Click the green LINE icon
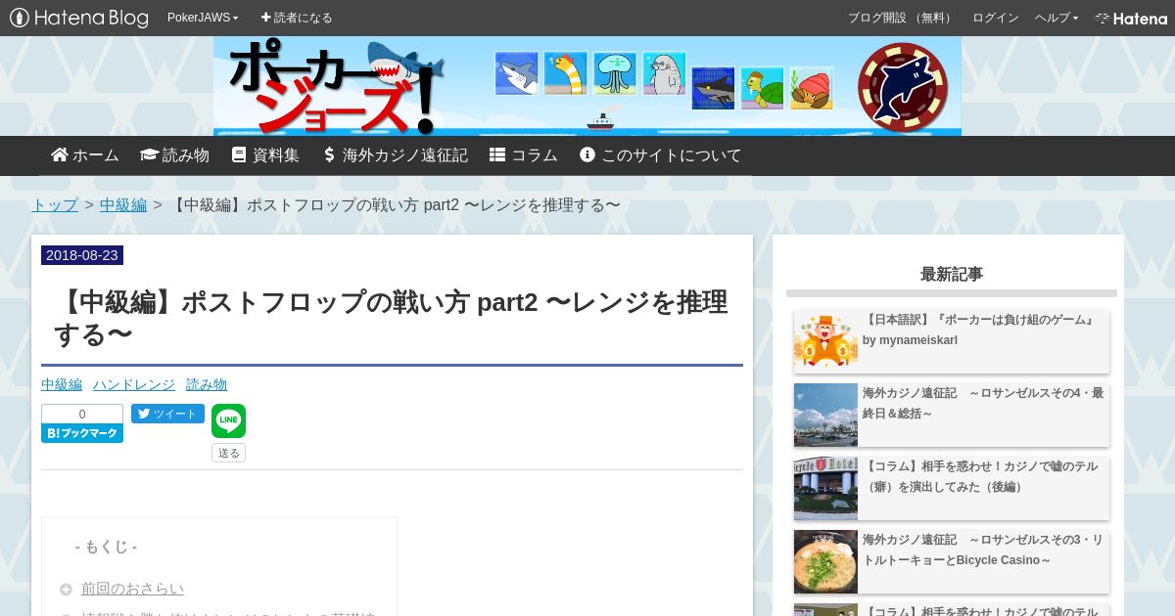Image resolution: width=1175 pixels, height=616 pixels. coord(228,421)
